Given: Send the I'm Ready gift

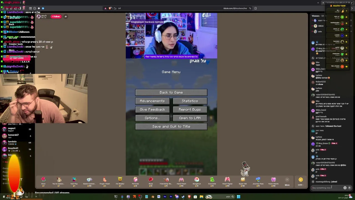Looking at the screenshot, I should 120,181.
